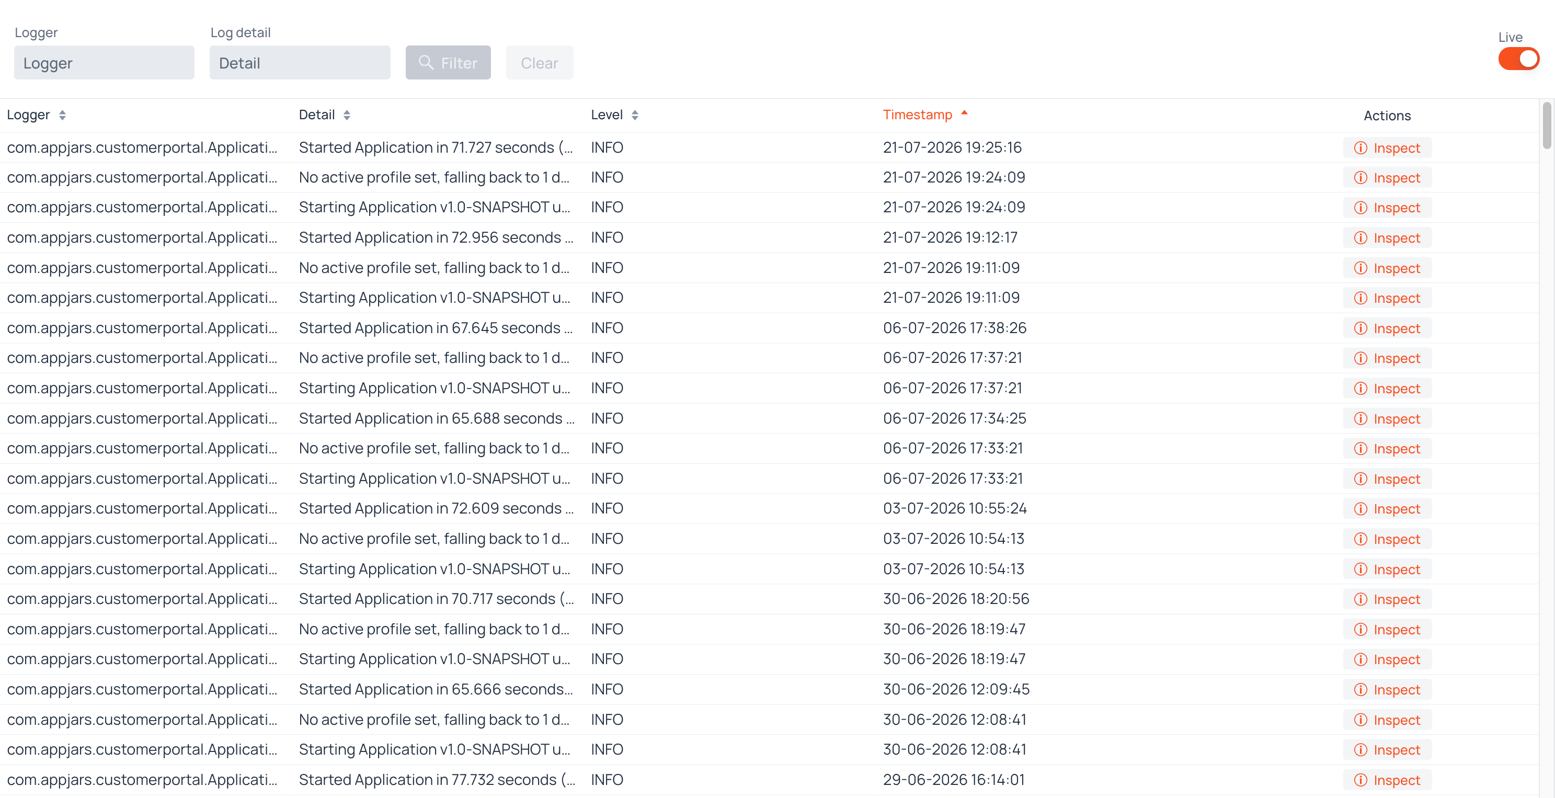The width and height of the screenshot is (1555, 798).
Task: Sort by the Level column sort arrows
Action: point(634,115)
